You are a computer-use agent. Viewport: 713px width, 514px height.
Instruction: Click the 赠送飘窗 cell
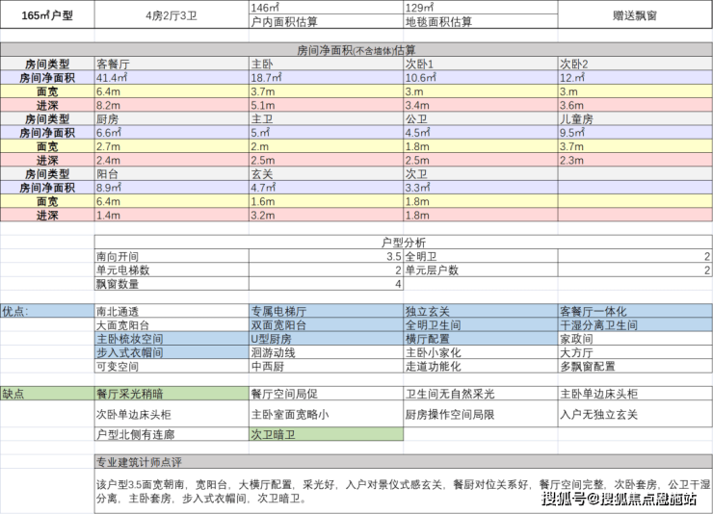[634, 16]
